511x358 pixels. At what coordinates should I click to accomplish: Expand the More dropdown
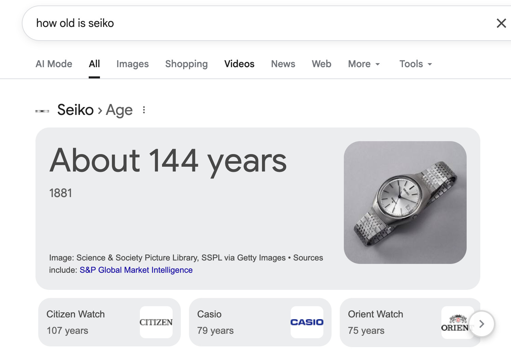coord(364,64)
